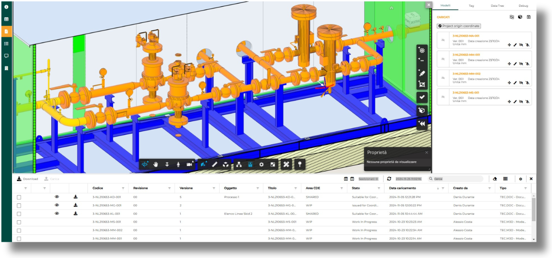Open the Tipo column filter
This screenshot has width=552, height=258.
click(525, 188)
